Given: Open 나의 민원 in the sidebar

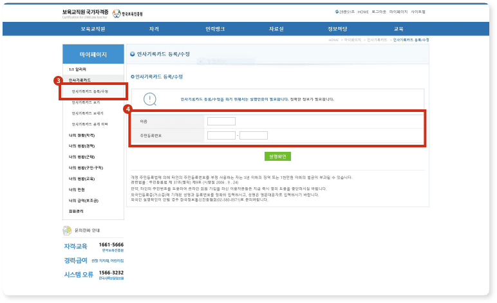Looking at the screenshot, I should [77, 190].
